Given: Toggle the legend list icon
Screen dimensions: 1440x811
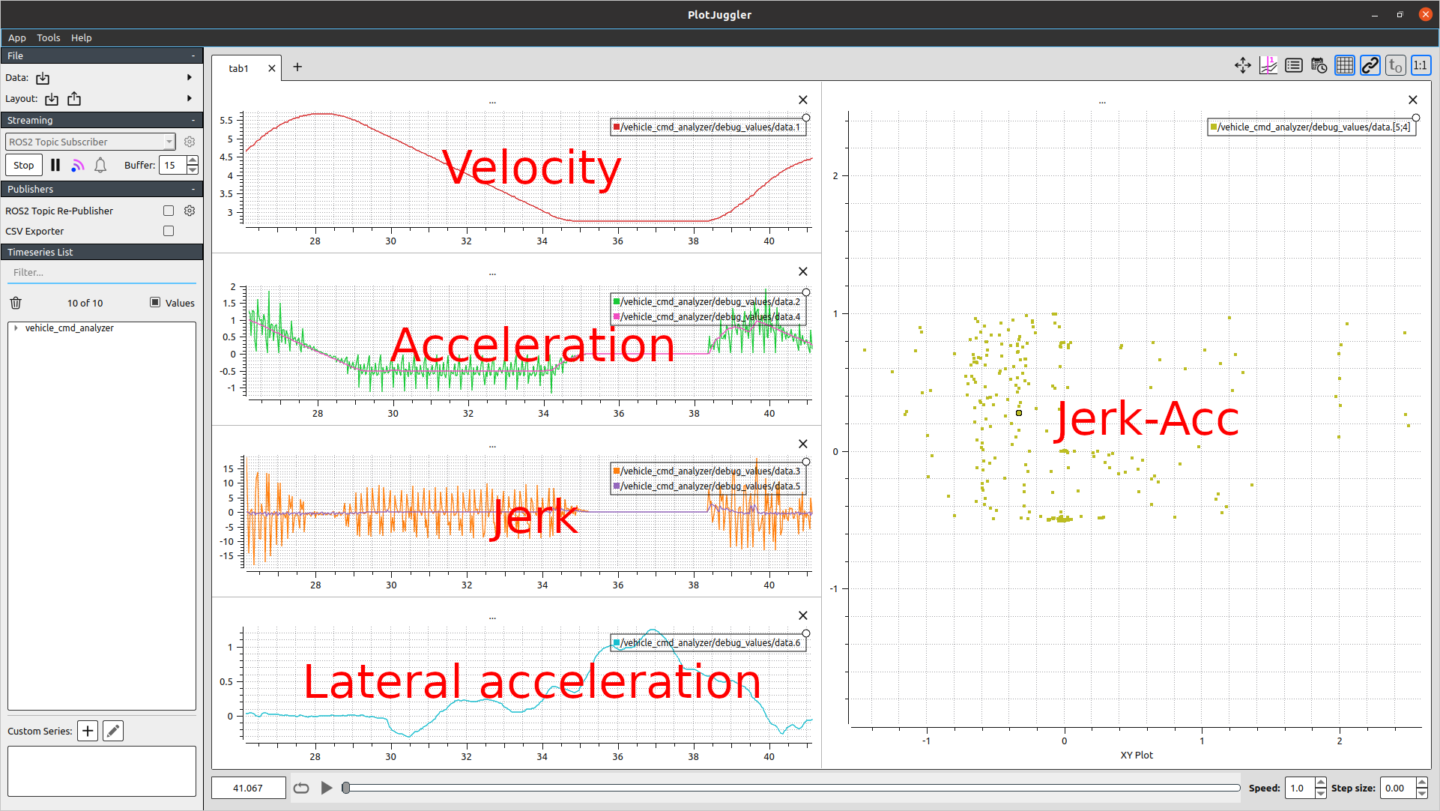Looking at the screenshot, I should click(1293, 66).
